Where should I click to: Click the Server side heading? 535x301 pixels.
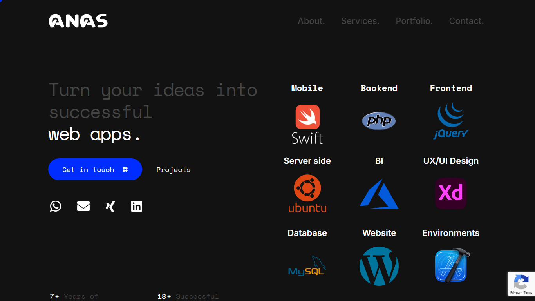click(307, 161)
